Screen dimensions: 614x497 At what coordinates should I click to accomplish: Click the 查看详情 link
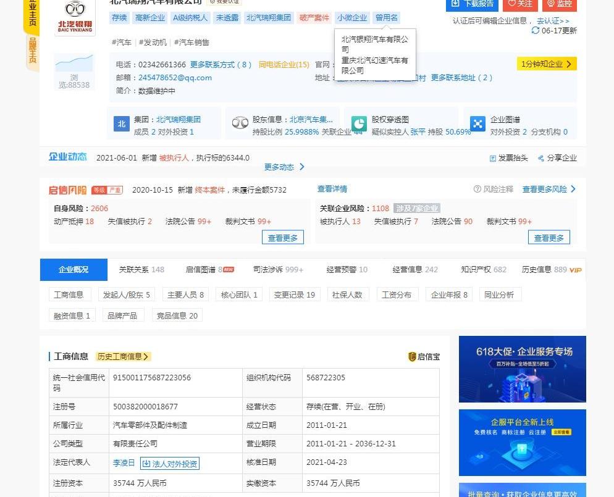(x=332, y=189)
